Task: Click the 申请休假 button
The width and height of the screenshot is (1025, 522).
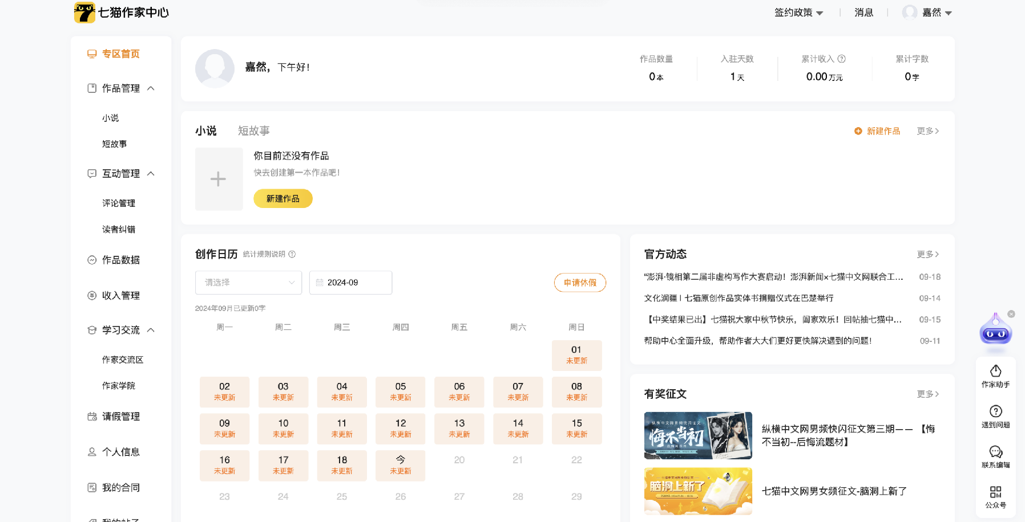Action: click(x=580, y=283)
